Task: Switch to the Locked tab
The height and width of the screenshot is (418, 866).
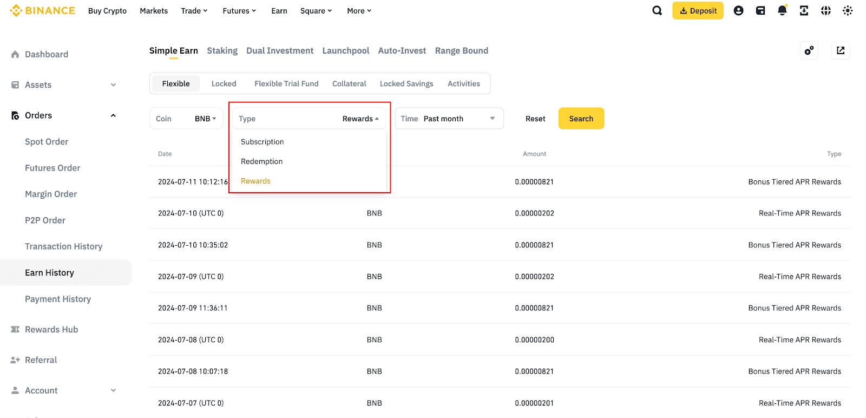Action: (x=224, y=84)
